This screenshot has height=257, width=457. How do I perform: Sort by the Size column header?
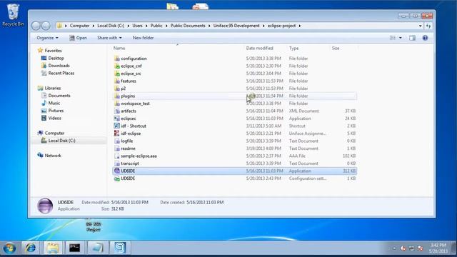pyautogui.click(x=336, y=48)
